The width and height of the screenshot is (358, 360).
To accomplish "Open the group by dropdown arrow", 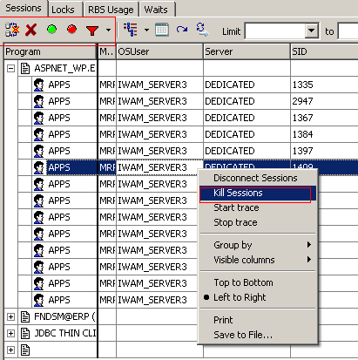I will (x=146, y=30).
